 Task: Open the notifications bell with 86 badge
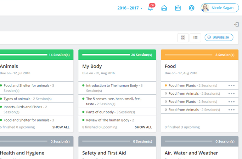(151, 8)
